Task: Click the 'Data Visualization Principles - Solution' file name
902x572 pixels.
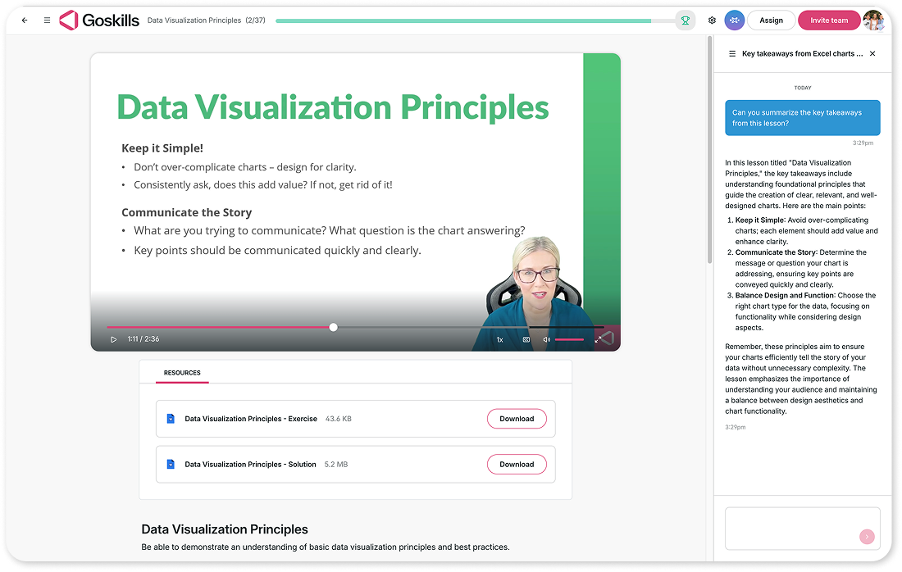Action: (250, 465)
